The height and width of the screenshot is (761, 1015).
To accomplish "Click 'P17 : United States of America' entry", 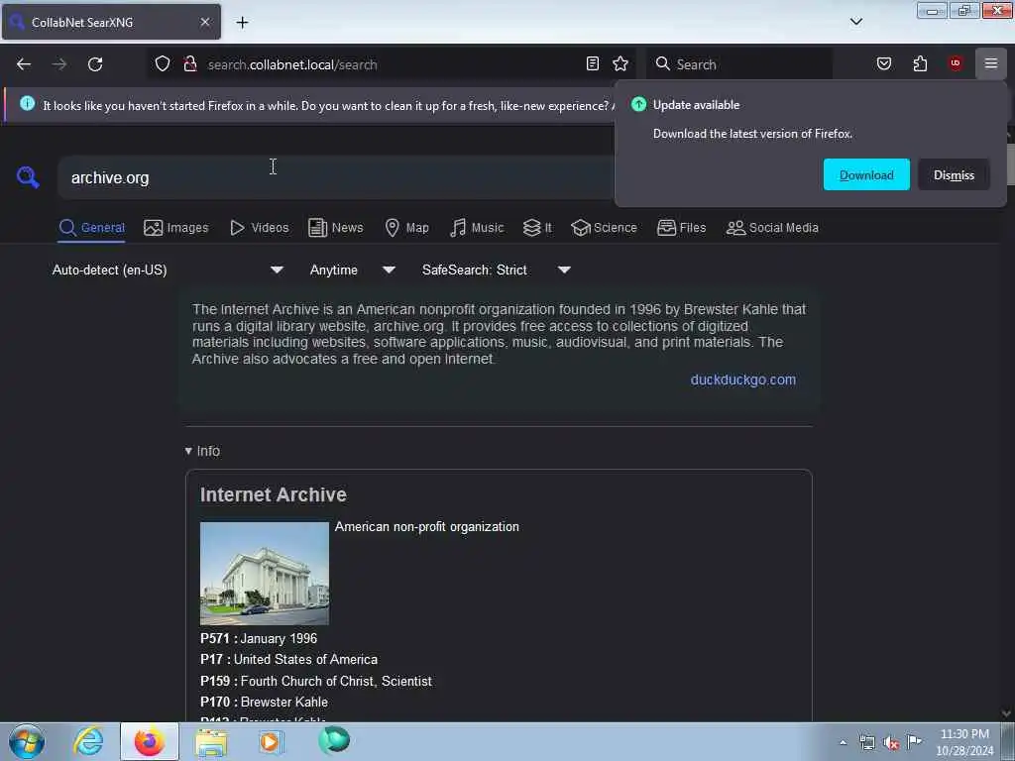I will pos(288,659).
